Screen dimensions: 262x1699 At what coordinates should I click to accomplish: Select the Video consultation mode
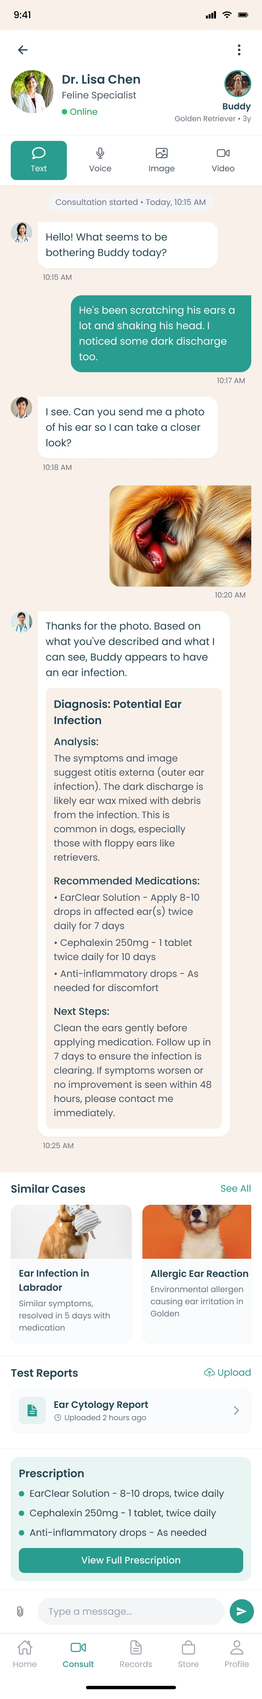(x=223, y=160)
